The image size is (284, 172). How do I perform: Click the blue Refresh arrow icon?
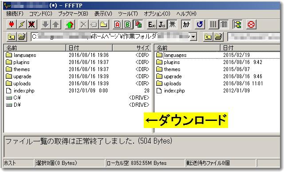pos(200,24)
